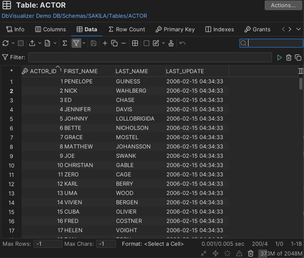The height and width of the screenshot is (258, 304).
Task: Click the reload data refresh icon
Action: (6, 43)
